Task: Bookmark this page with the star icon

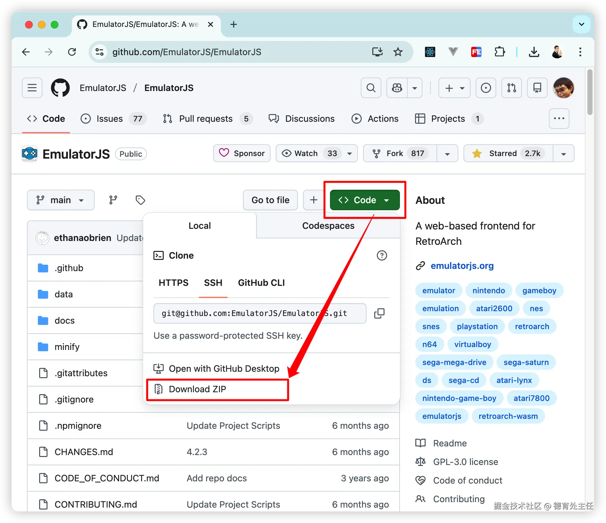Action: (x=398, y=52)
